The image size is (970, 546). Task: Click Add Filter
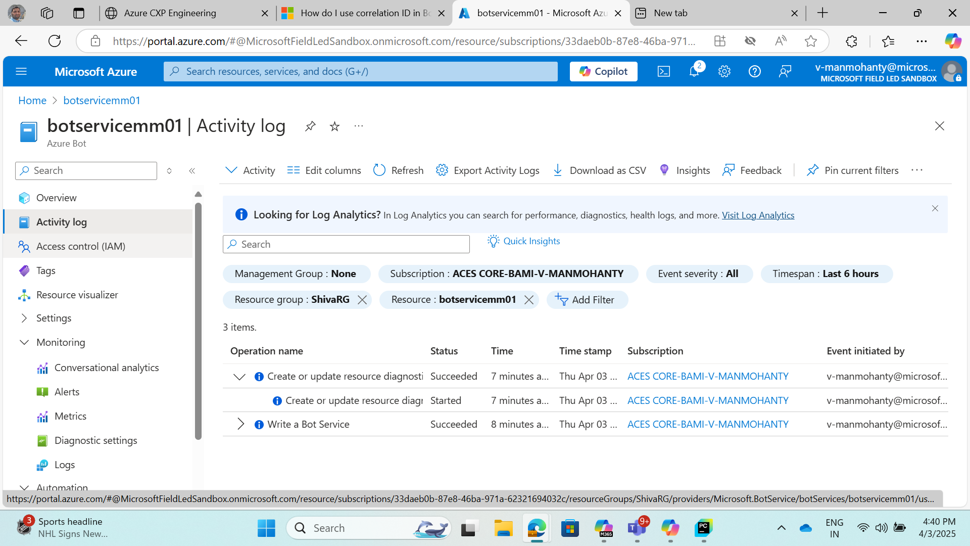click(x=587, y=300)
